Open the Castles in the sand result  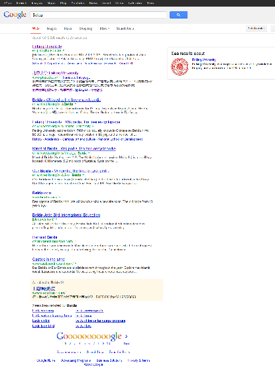pos(48,259)
